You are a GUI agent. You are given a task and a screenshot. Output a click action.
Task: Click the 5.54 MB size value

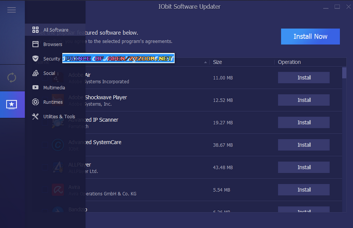[222, 190]
